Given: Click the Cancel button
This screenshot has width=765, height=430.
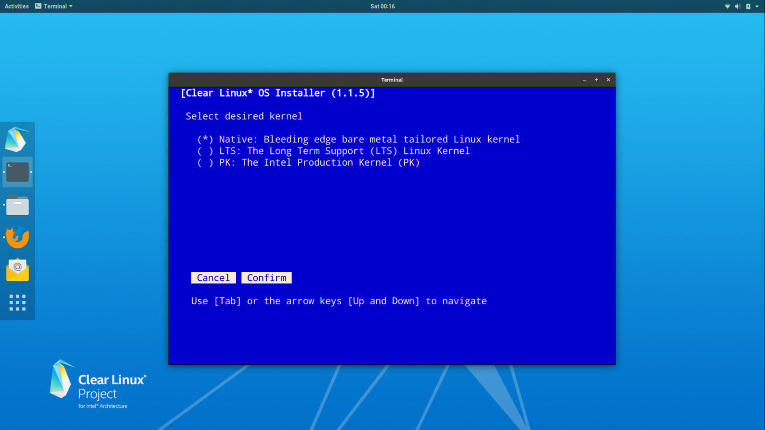Looking at the screenshot, I should point(213,278).
